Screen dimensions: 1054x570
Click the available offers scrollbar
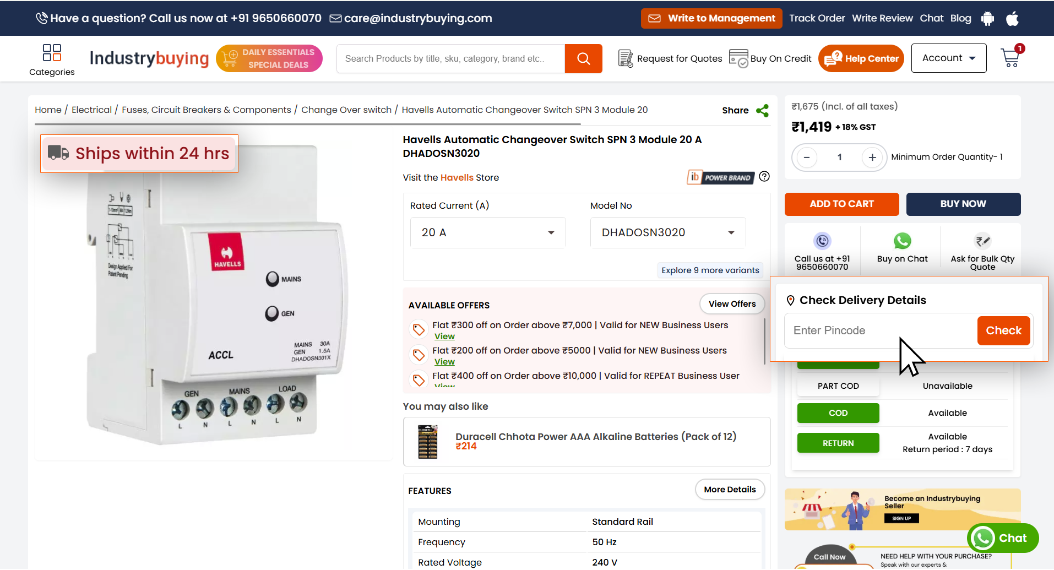click(x=764, y=341)
